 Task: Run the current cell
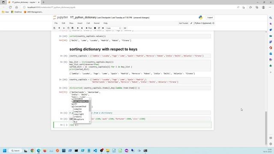click(89, 28)
